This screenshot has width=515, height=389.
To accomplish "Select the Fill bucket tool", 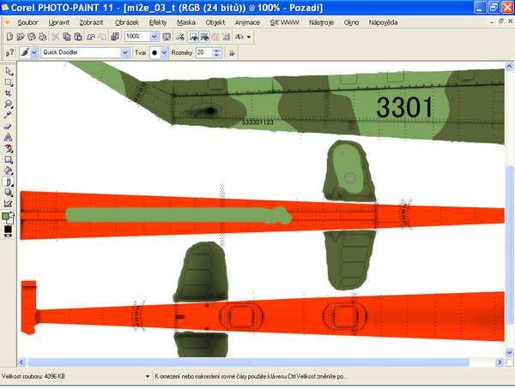I will point(9,170).
